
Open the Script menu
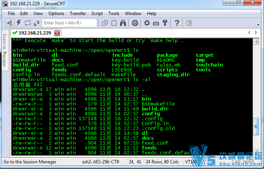point(97,14)
